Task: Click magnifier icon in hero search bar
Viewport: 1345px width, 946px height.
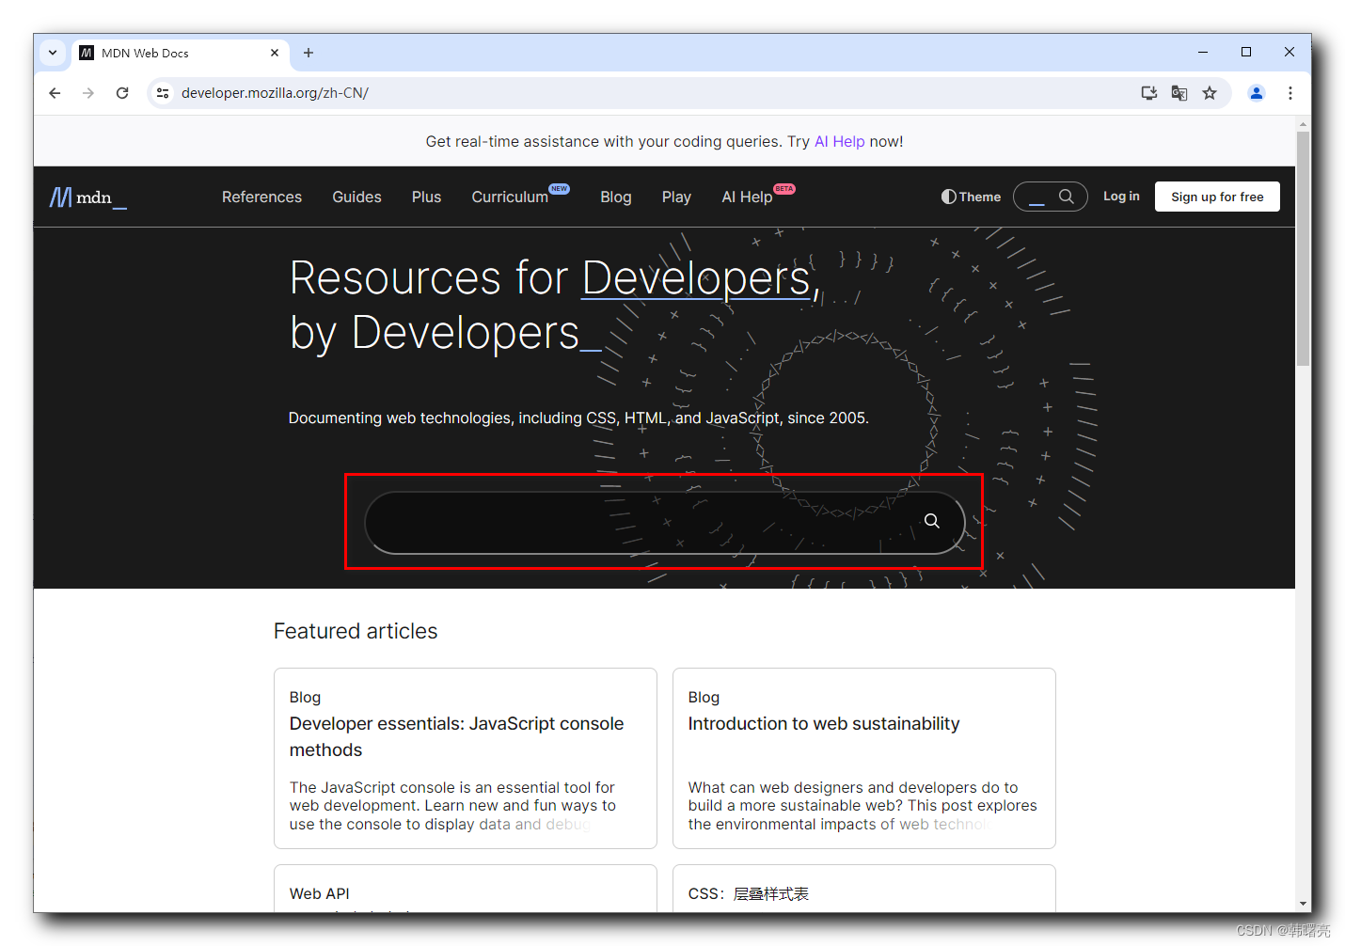Action: (932, 521)
